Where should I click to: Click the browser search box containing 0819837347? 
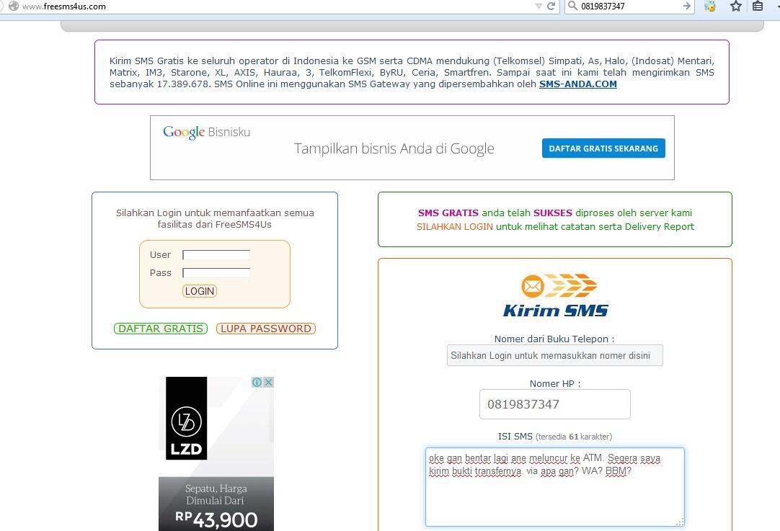click(x=629, y=6)
